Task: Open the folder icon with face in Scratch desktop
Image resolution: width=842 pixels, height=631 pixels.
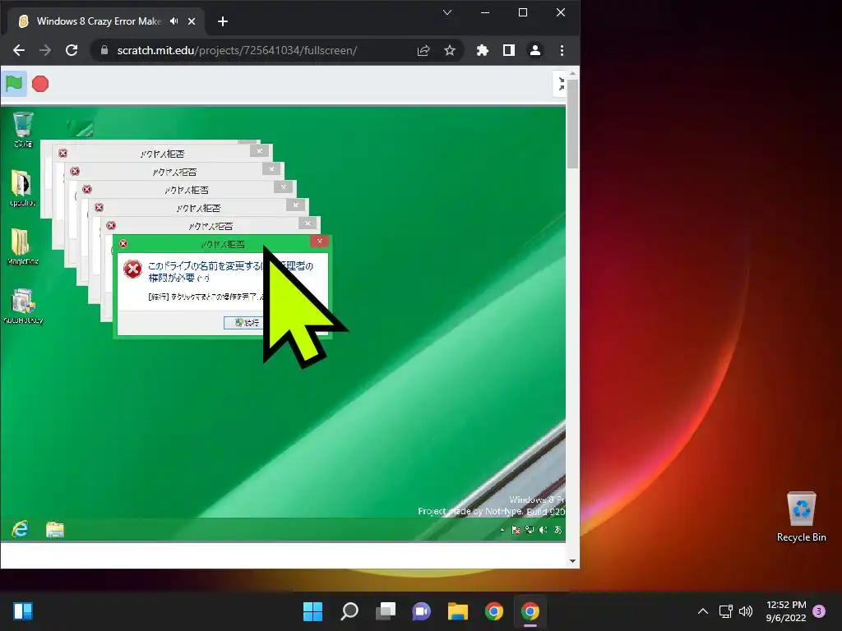Action: (22, 188)
